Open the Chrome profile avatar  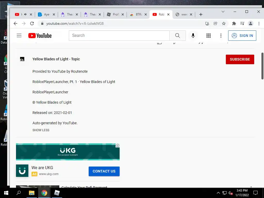pos(251,23)
